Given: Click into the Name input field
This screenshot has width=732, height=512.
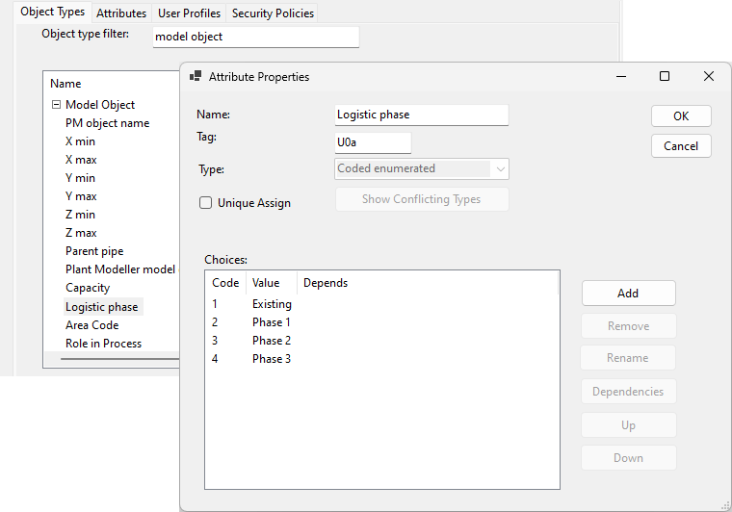Looking at the screenshot, I should (421, 115).
